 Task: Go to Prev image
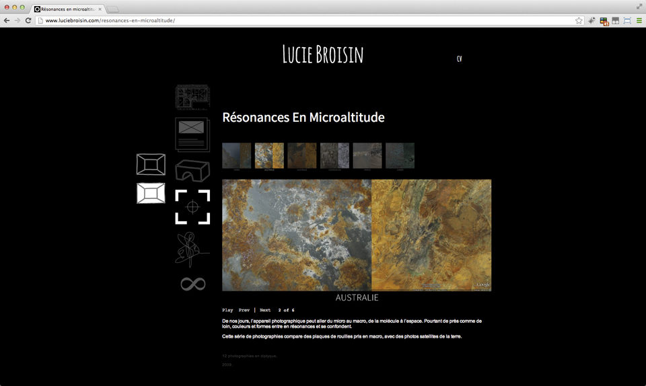point(244,310)
